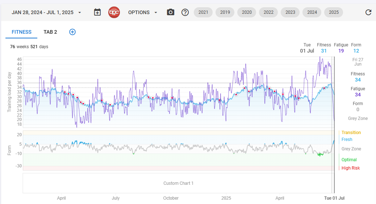The image size is (376, 204).
Task: Expand the date range dropdown arrow
Action: pos(80,12)
